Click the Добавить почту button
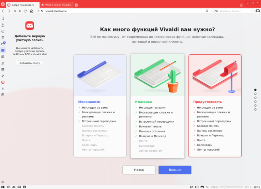Screen dimensions: 261x189 (x=30, y=63)
